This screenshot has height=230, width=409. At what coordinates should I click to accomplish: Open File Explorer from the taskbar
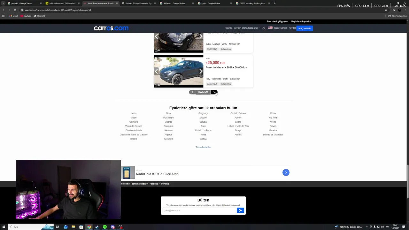[73, 227]
